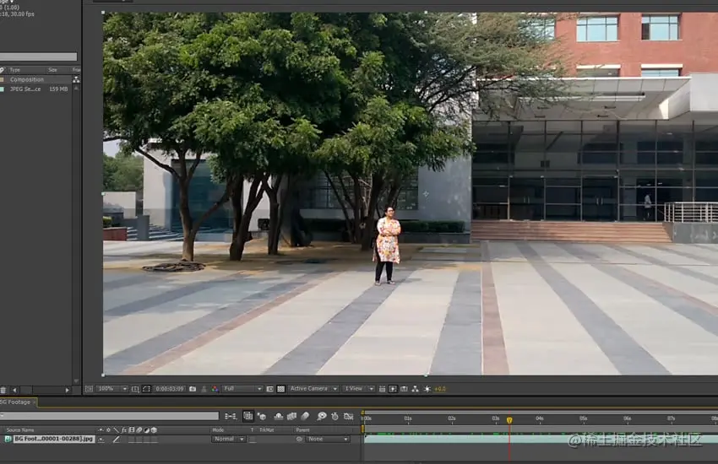Open Composition Flowchart icon in viewer footer
The width and height of the screenshot is (718, 464).
tap(416, 389)
